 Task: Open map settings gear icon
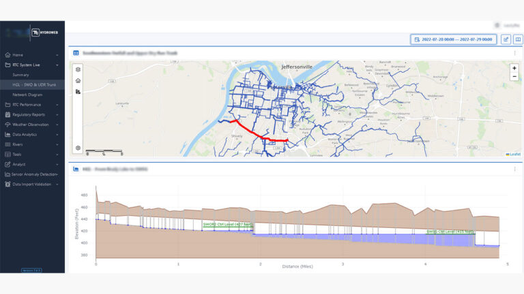pyautogui.click(x=78, y=148)
